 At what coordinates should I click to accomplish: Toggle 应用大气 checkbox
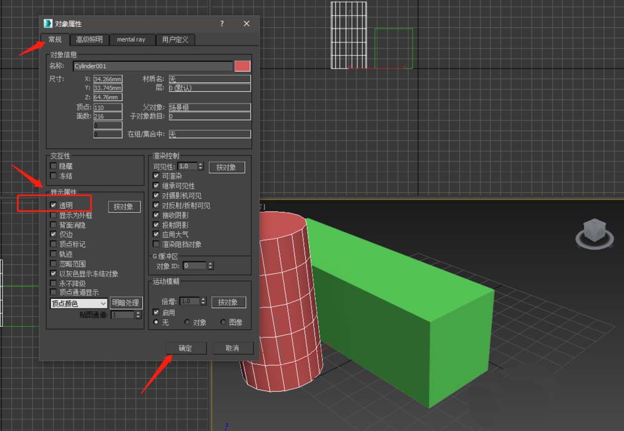click(x=156, y=235)
